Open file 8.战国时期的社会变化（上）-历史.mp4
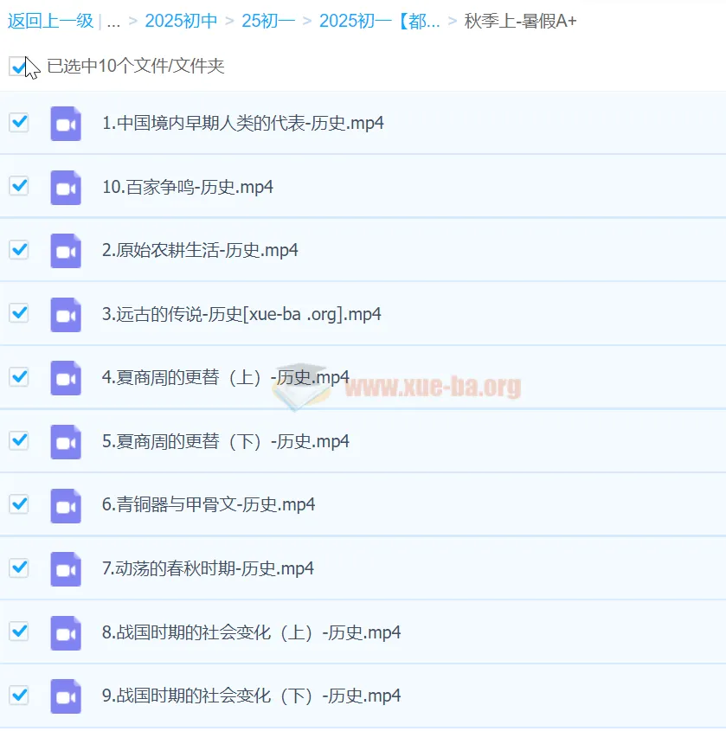 point(251,632)
